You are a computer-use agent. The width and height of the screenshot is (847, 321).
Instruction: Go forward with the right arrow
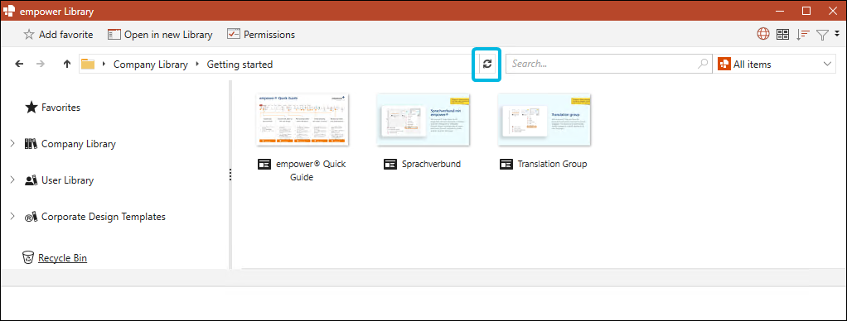pyautogui.click(x=40, y=64)
